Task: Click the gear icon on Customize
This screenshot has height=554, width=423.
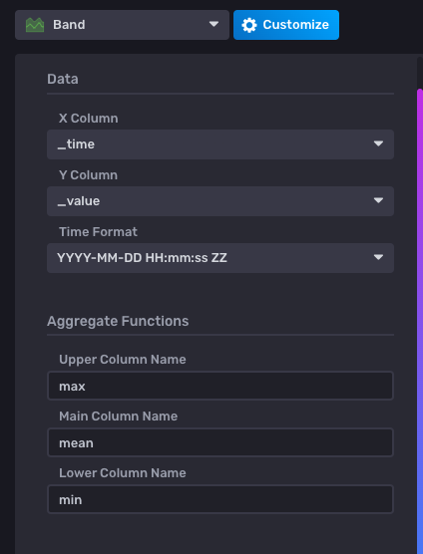Action: click(249, 25)
